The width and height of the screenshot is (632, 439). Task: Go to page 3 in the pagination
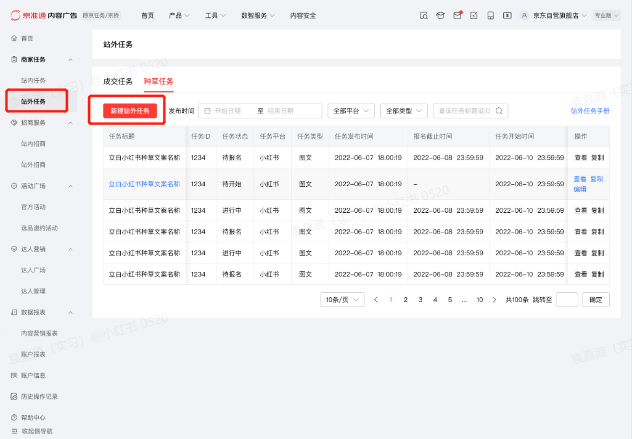click(421, 300)
